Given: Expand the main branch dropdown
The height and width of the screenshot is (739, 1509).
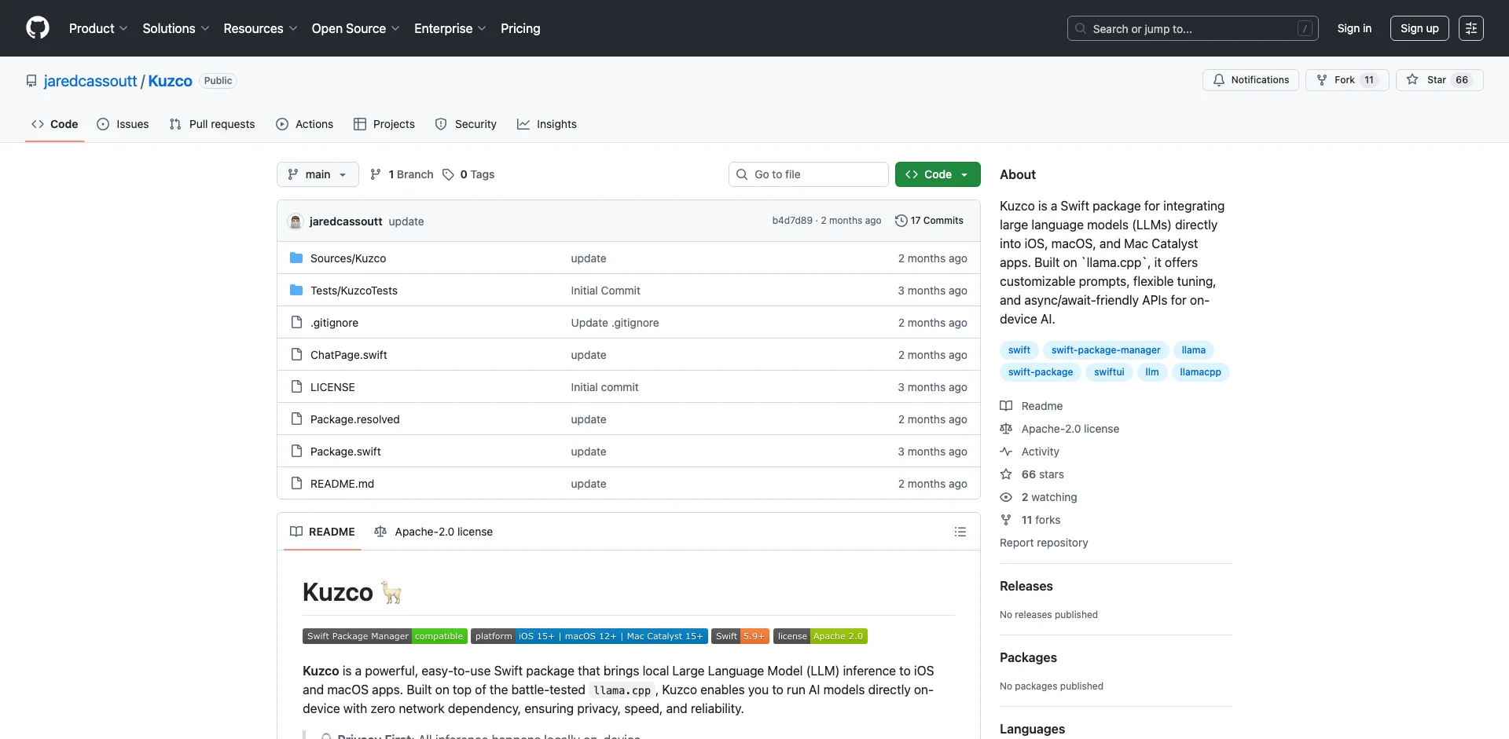Looking at the screenshot, I should [318, 174].
